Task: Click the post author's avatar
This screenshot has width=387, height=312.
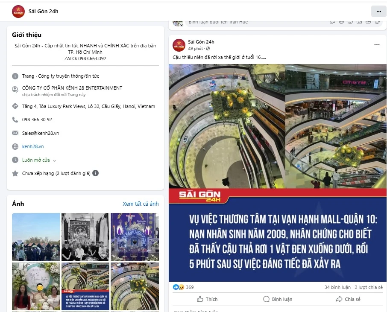Action: pyautogui.click(x=179, y=45)
